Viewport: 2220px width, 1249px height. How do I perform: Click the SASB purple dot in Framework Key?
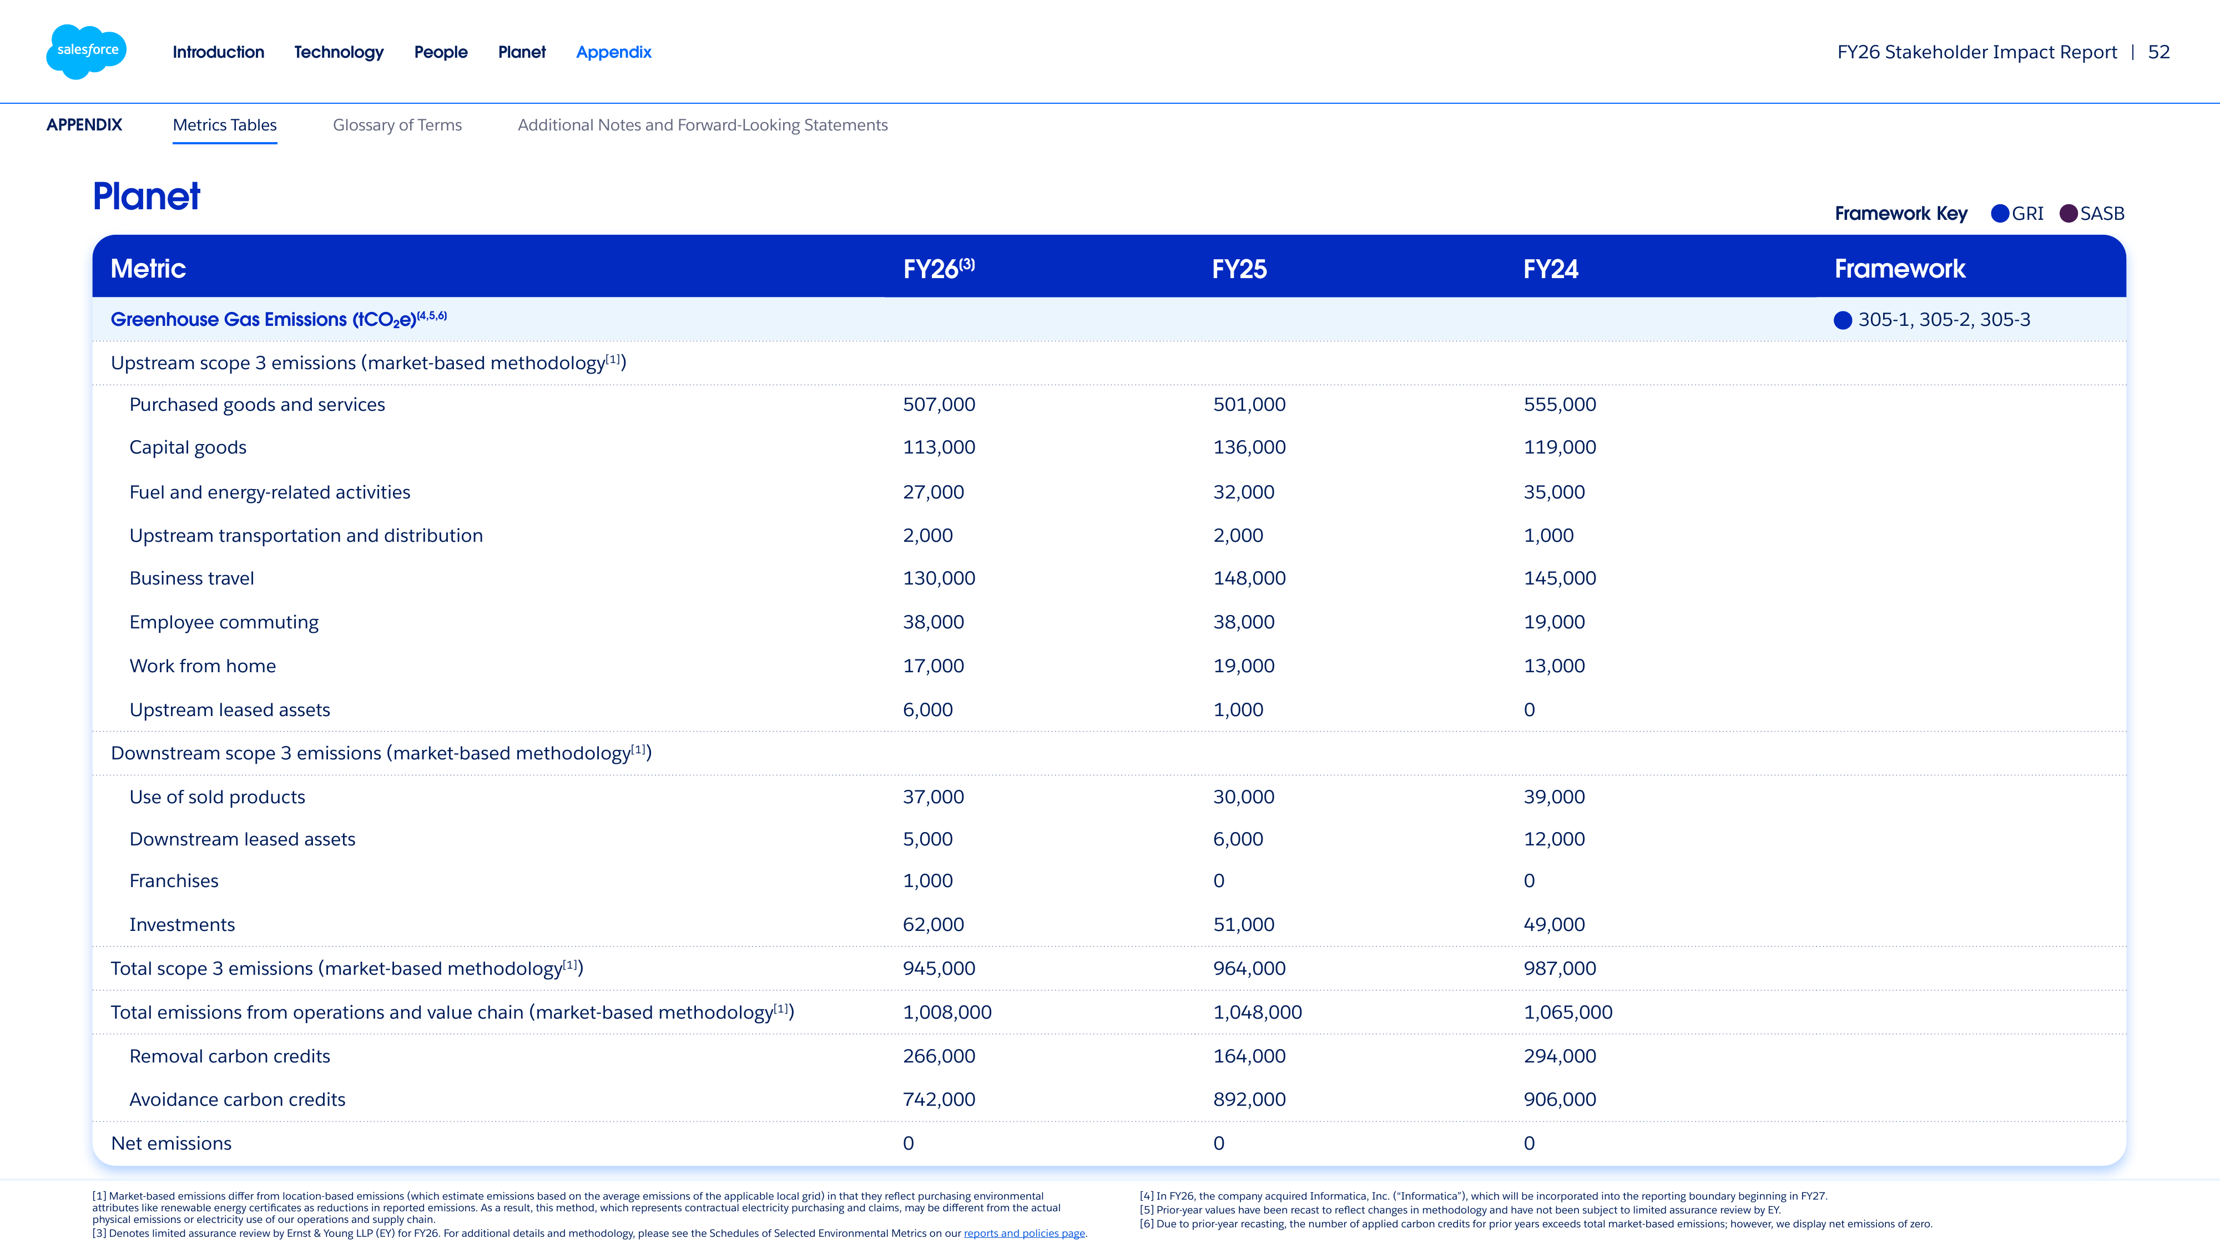click(2068, 214)
